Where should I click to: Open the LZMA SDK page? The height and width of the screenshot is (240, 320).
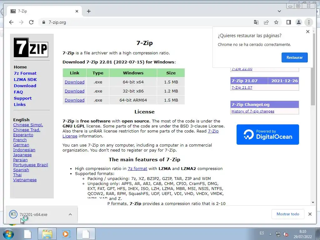pyautogui.click(x=25, y=80)
